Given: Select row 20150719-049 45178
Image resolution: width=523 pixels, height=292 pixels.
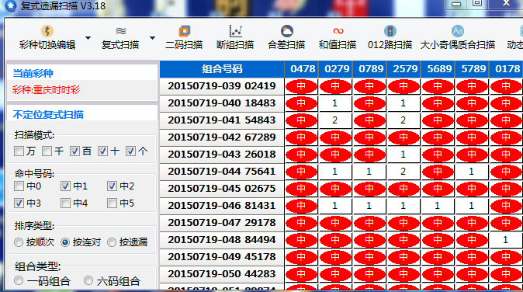Looking at the screenshot, I should [x=222, y=257].
